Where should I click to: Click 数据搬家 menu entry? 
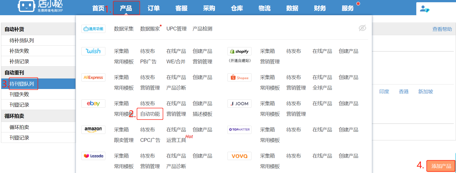pyautogui.click(x=150, y=29)
